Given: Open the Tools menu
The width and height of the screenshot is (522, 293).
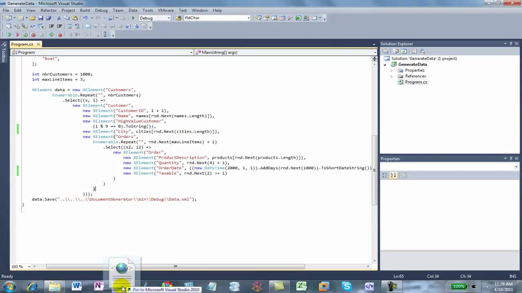Looking at the screenshot, I should tap(148, 10).
